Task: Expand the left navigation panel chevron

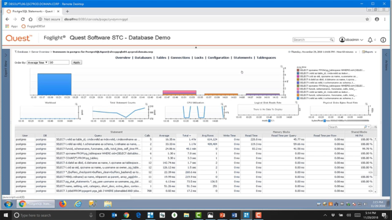Action: [x=6, y=55]
